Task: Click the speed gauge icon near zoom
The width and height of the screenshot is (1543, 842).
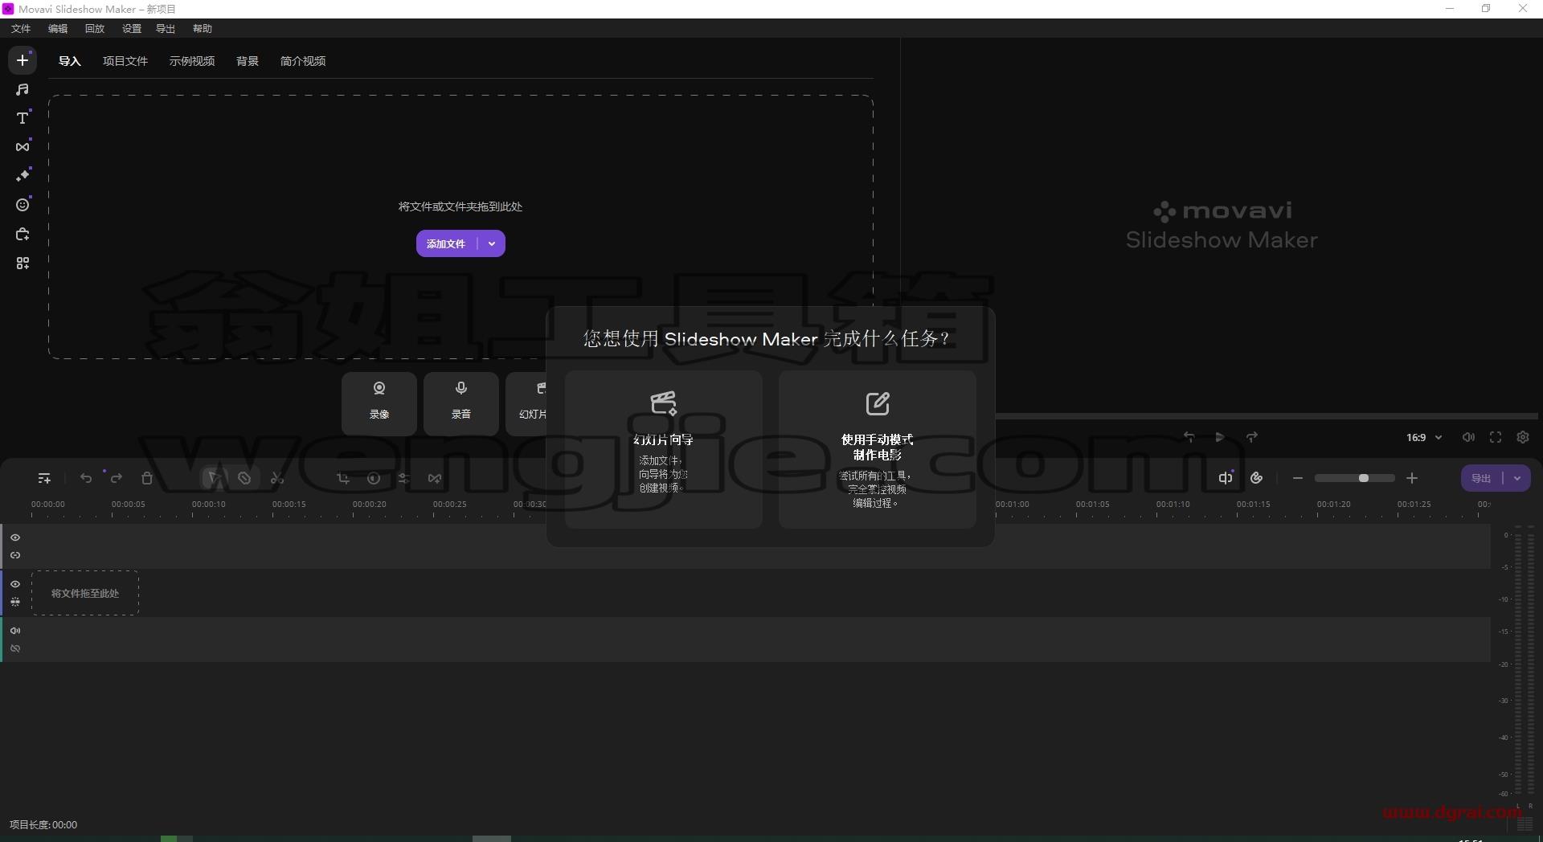Action: pos(1257,478)
